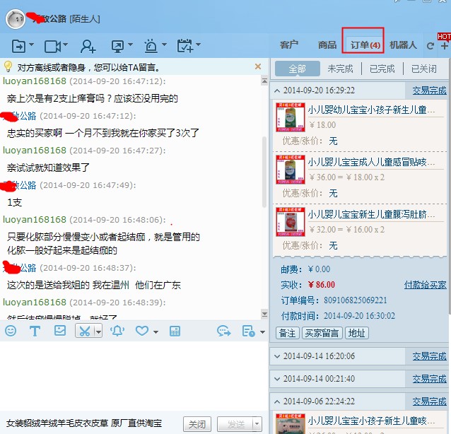Screen dimensions: 451x434
Task: Click the message input area
Action: 134,377
